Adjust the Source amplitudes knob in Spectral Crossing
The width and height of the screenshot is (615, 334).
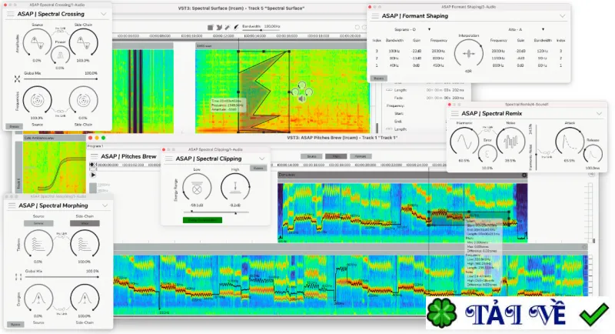click(x=37, y=43)
